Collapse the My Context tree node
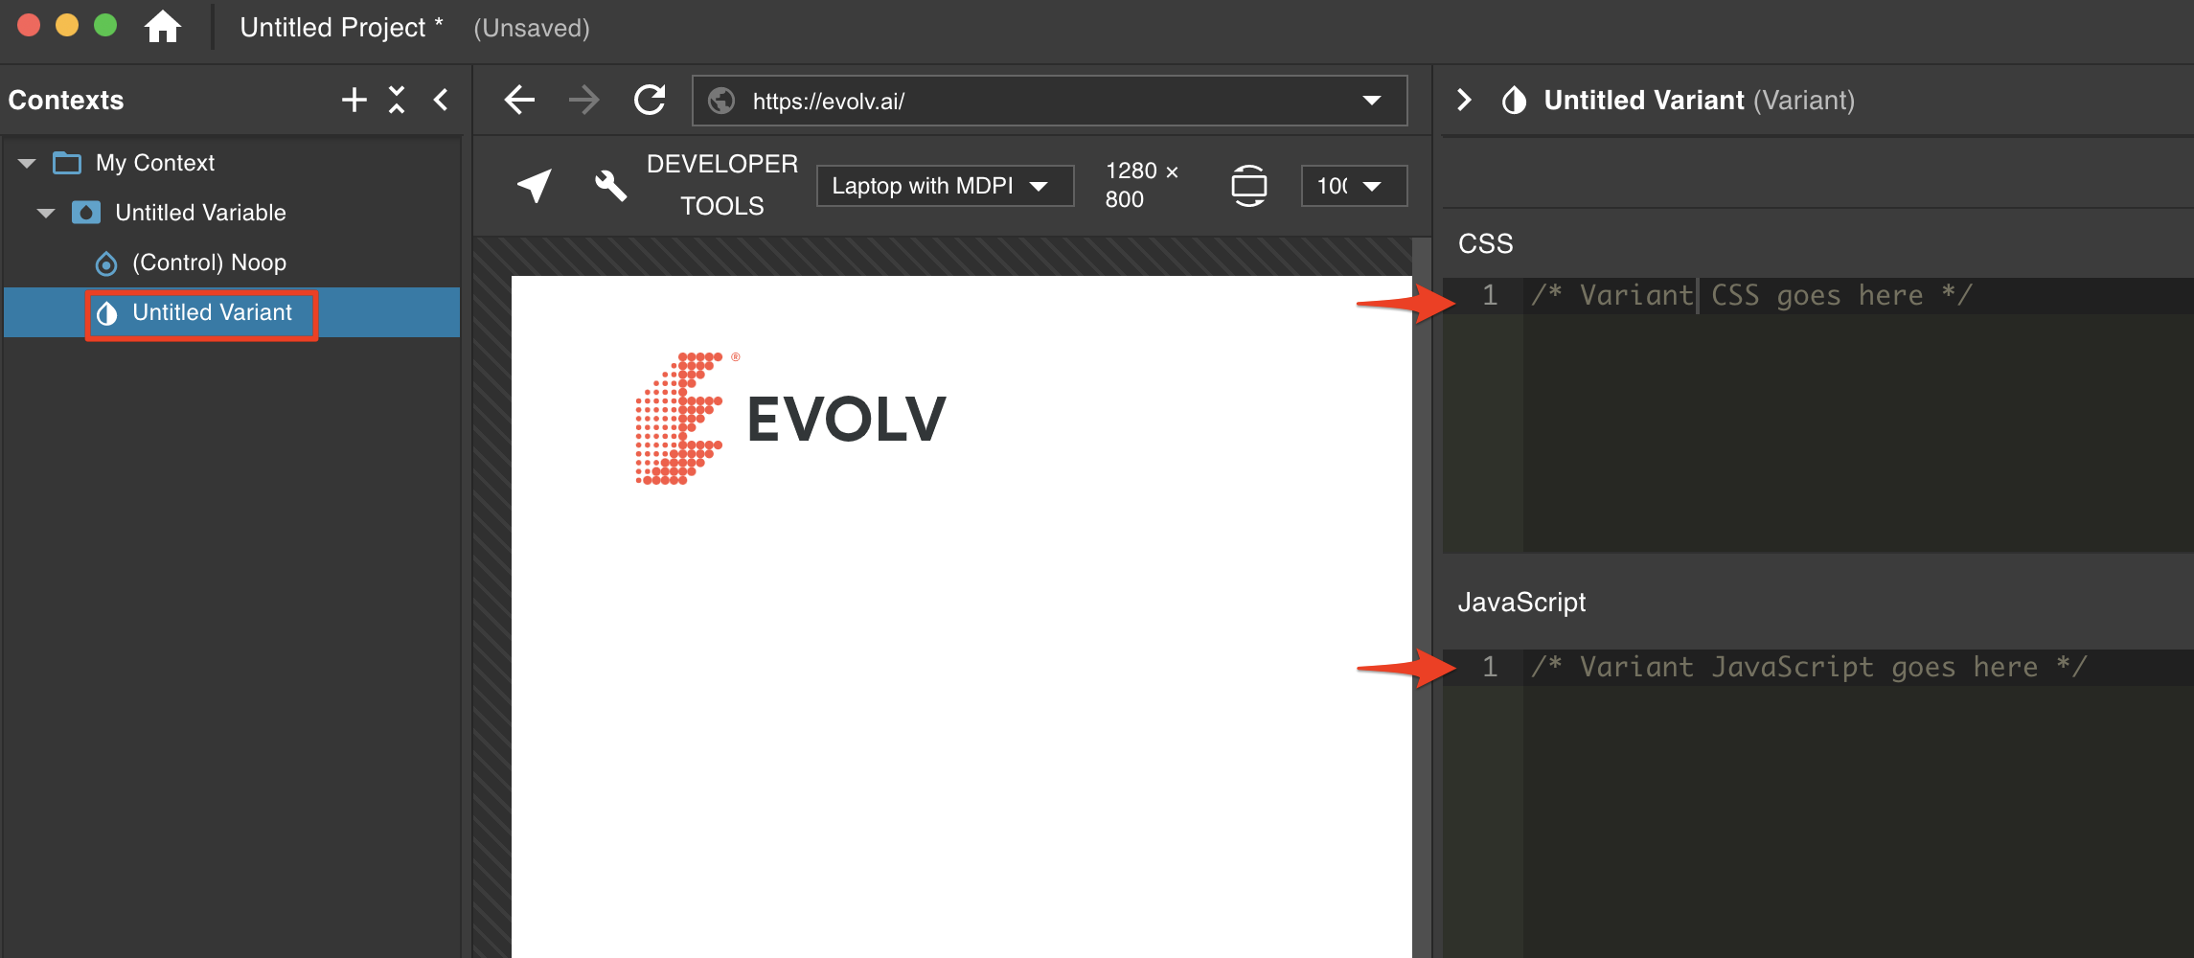The width and height of the screenshot is (2194, 958). point(27,162)
